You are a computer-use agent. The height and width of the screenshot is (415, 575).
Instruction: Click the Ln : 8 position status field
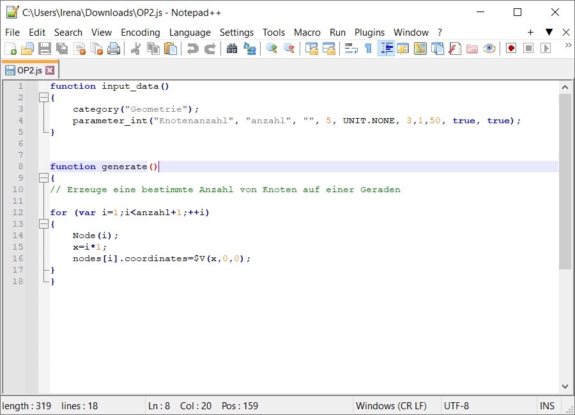(x=159, y=406)
